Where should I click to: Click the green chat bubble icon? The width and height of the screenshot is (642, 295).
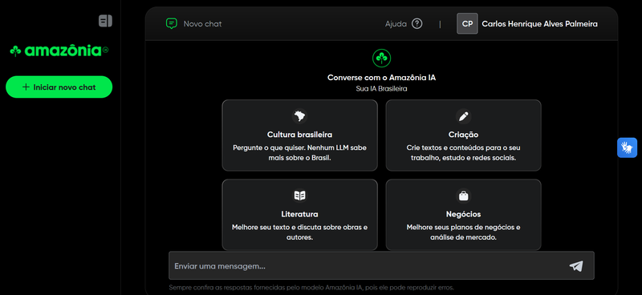click(x=171, y=24)
